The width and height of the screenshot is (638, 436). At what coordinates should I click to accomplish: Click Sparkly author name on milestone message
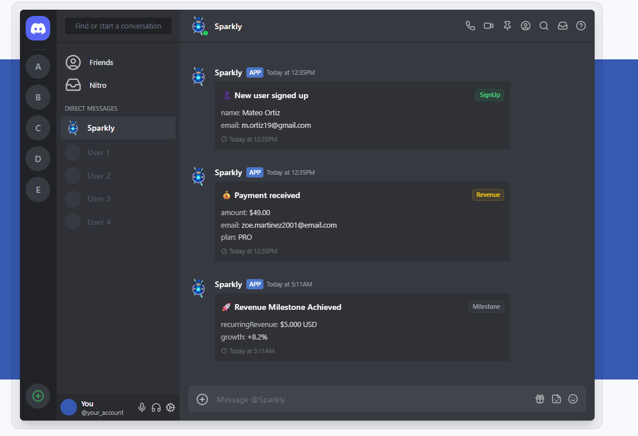tap(228, 284)
